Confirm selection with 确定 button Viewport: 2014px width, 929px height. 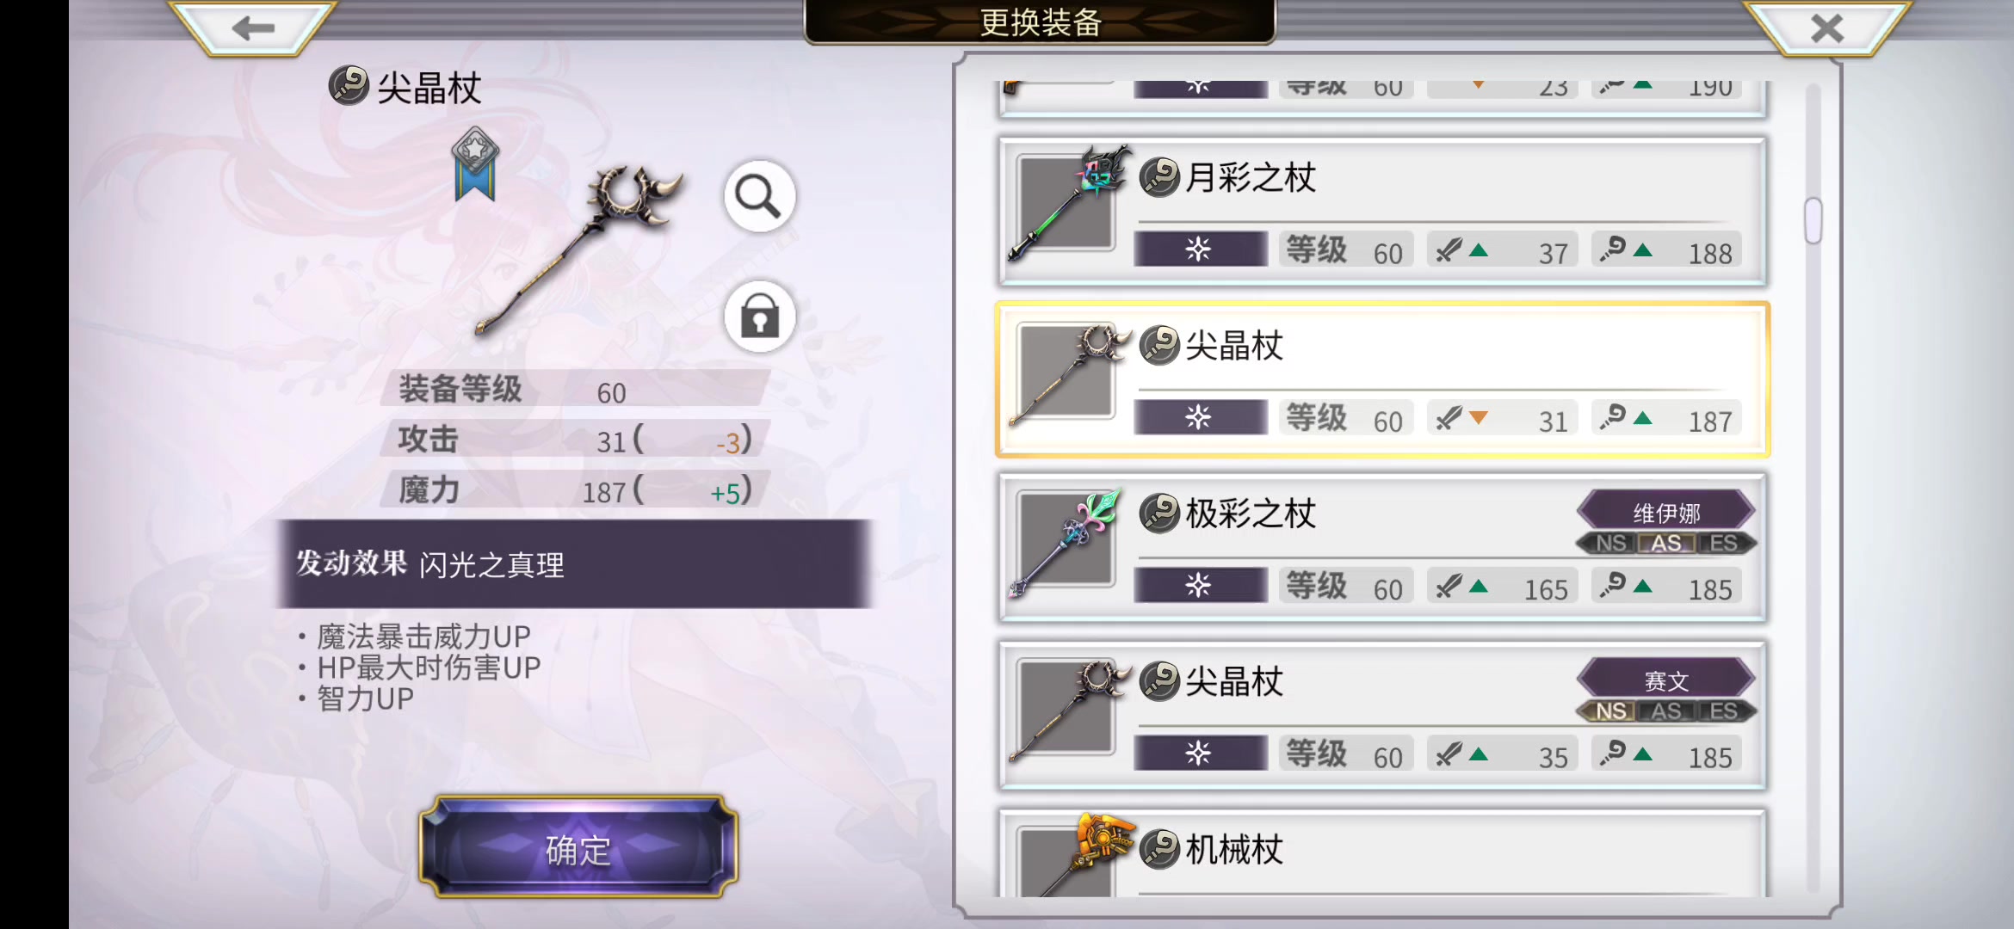click(578, 847)
